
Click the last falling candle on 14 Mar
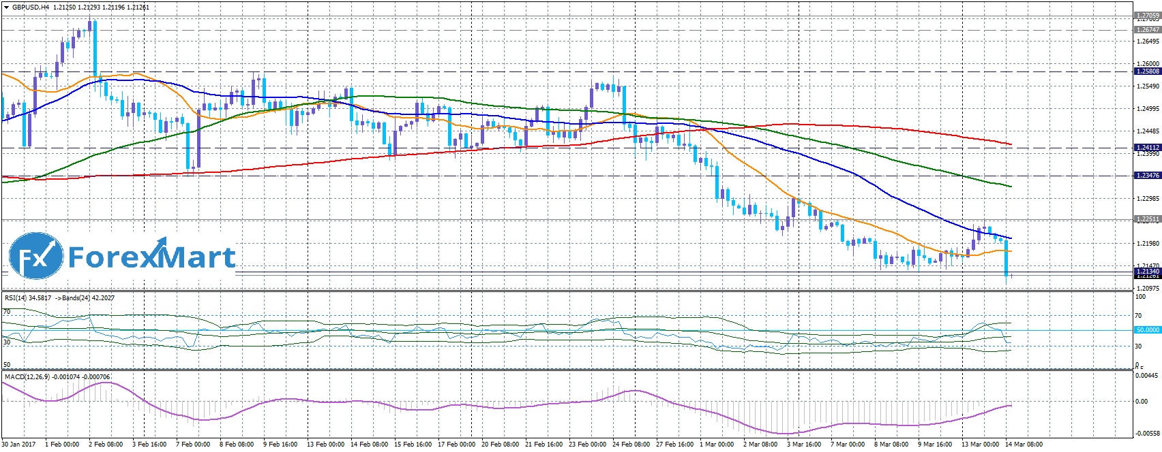pos(1007,259)
